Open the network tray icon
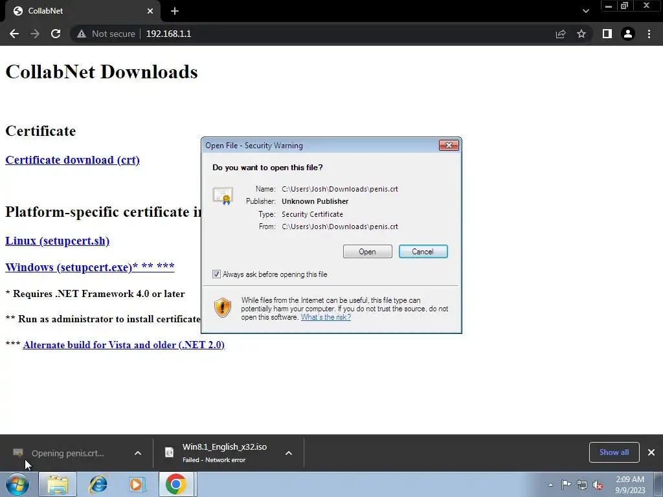Screen dimensions: 663x497 click(x=582, y=485)
